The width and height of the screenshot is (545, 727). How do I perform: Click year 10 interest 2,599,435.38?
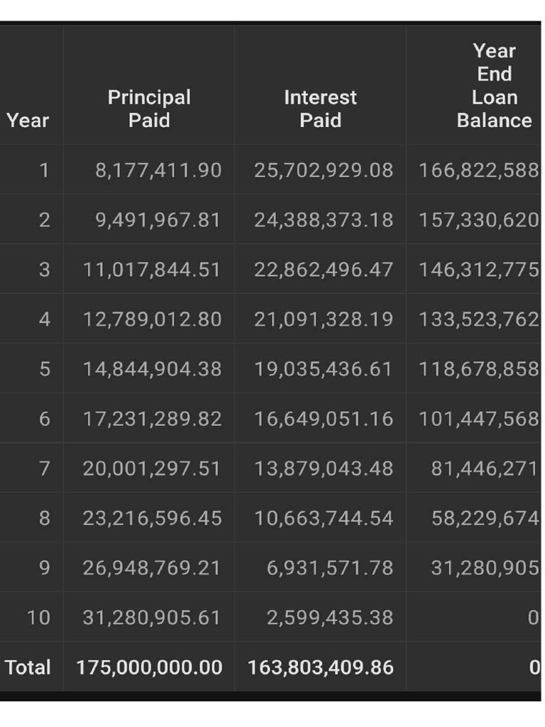coord(330,618)
